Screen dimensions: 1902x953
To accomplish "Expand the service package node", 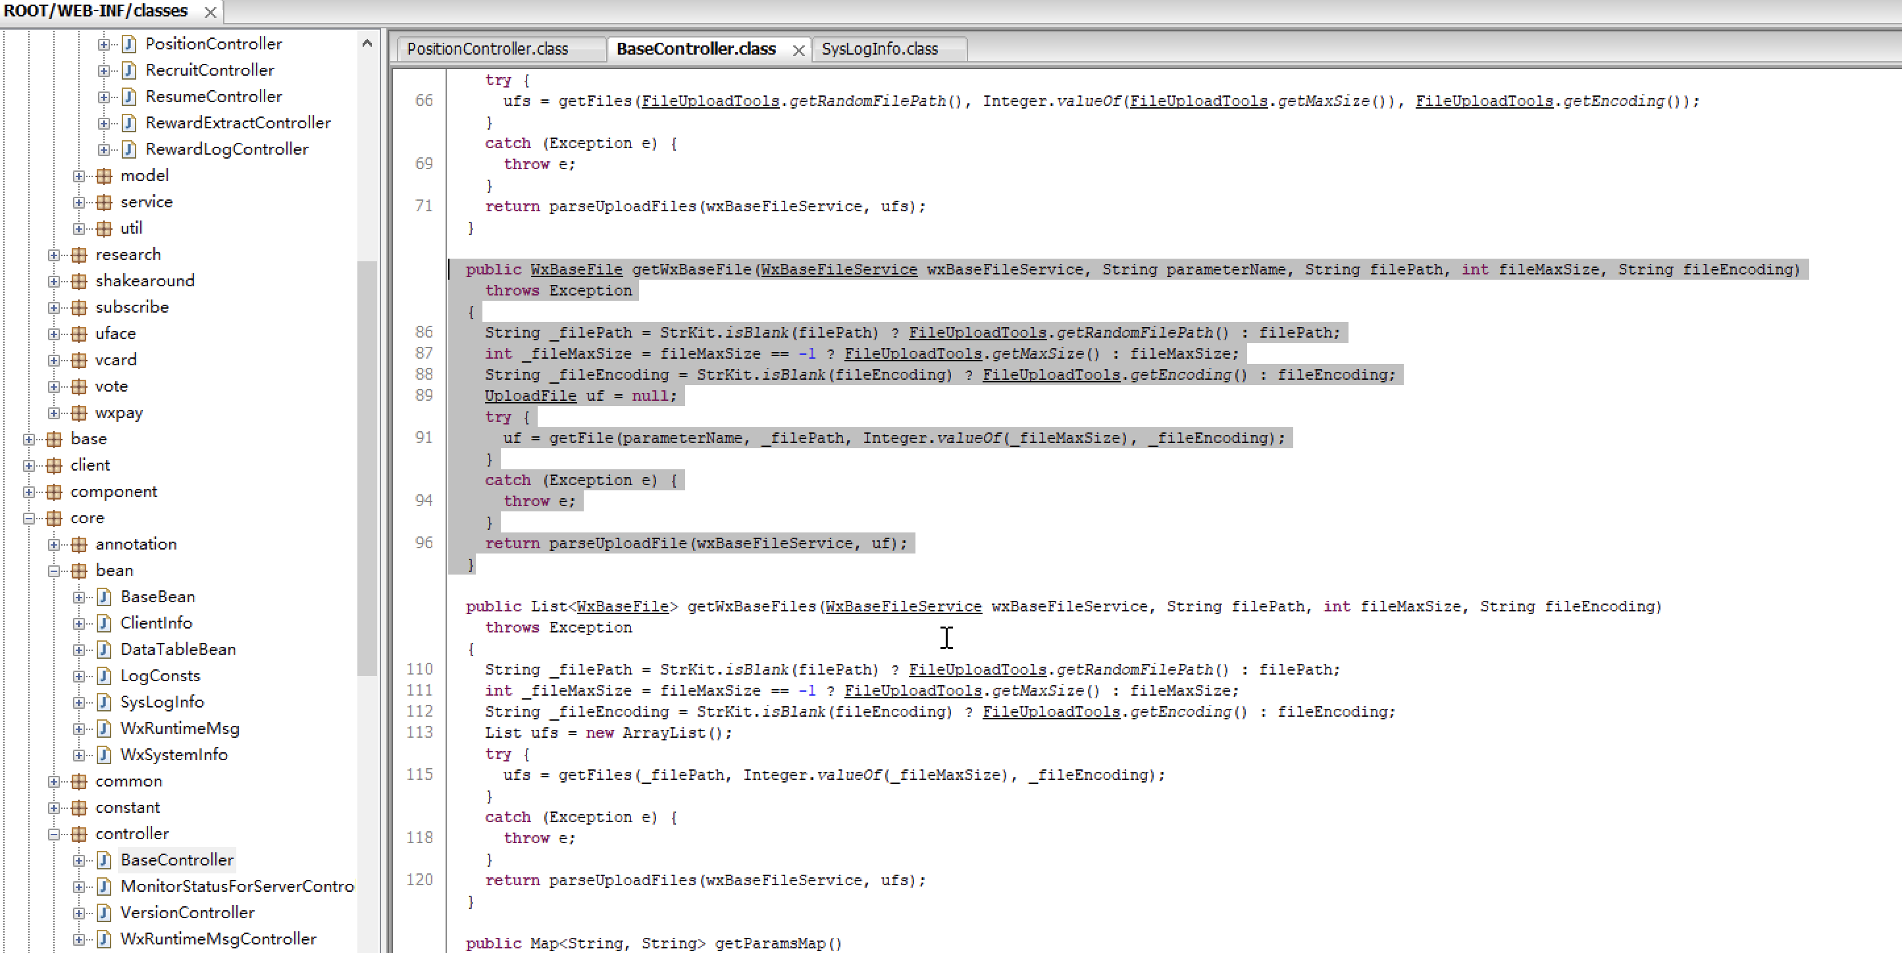I will 79,202.
